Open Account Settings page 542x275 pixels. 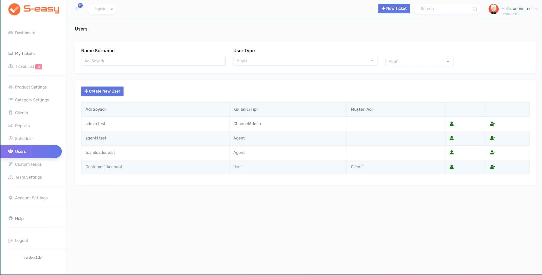tap(31, 198)
